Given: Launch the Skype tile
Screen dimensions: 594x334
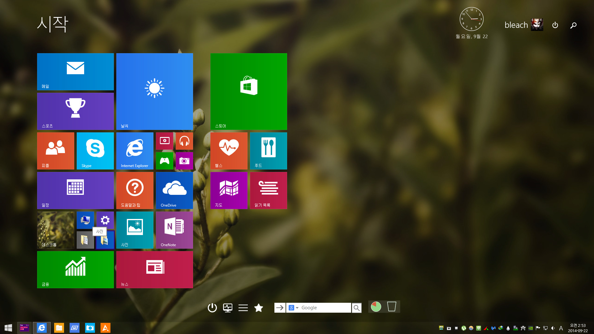Looking at the screenshot, I should 95,151.
